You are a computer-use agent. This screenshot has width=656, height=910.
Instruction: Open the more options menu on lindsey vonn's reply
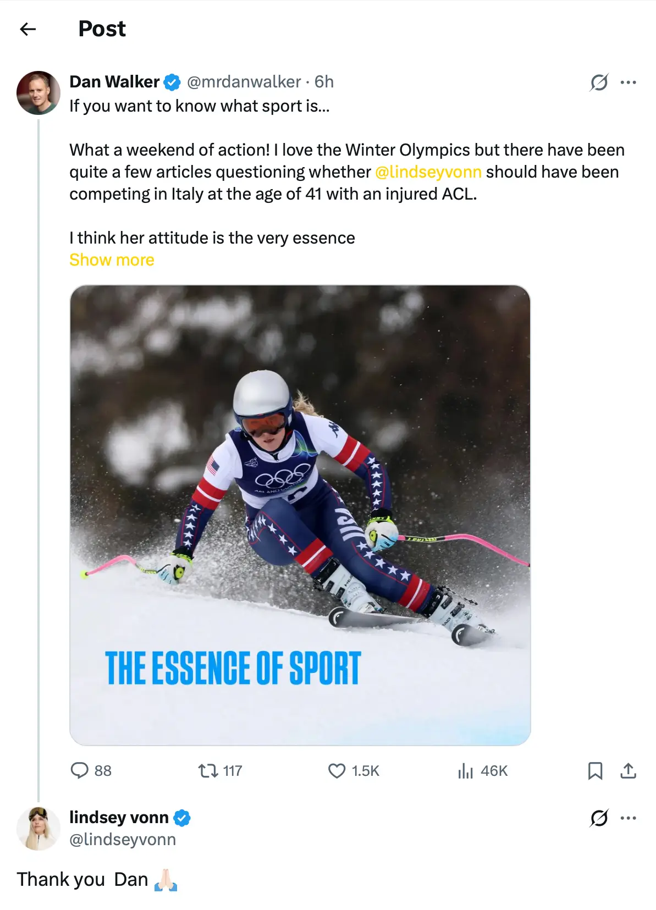(629, 819)
